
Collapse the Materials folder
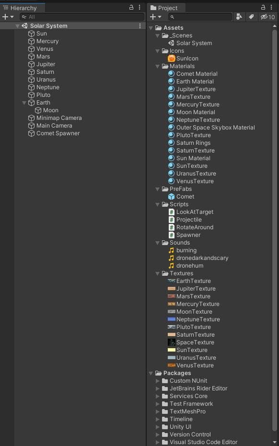(158, 66)
